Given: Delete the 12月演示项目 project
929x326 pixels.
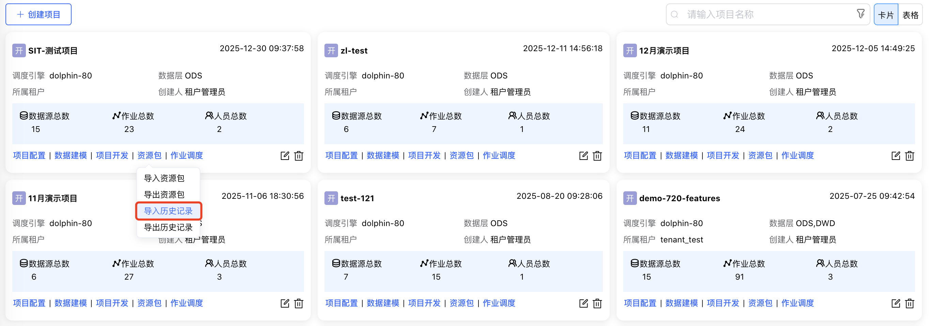Looking at the screenshot, I should [910, 155].
